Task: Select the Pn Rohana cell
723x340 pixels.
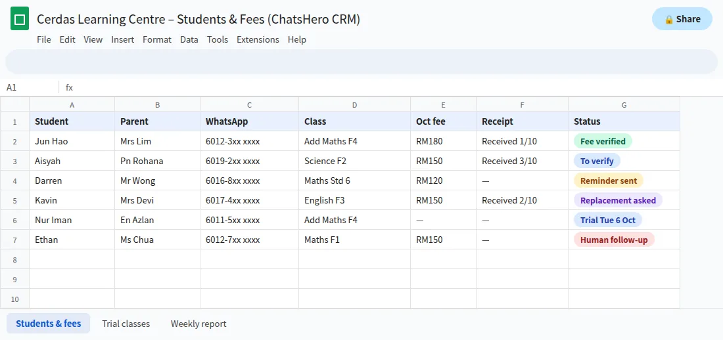Action: point(157,161)
